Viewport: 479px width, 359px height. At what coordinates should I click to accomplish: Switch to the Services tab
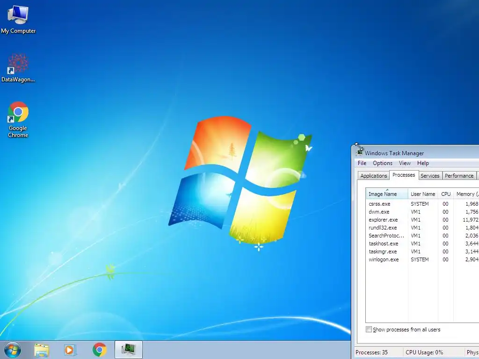[x=430, y=176]
